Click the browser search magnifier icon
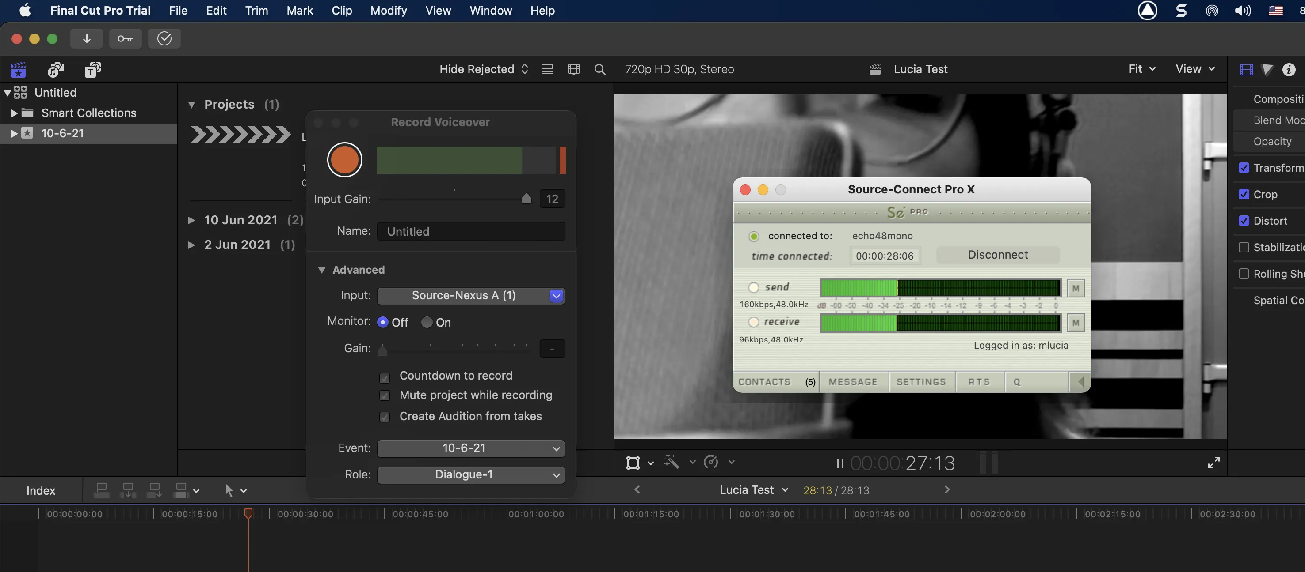The width and height of the screenshot is (1305, 572). tap(600, 69)
